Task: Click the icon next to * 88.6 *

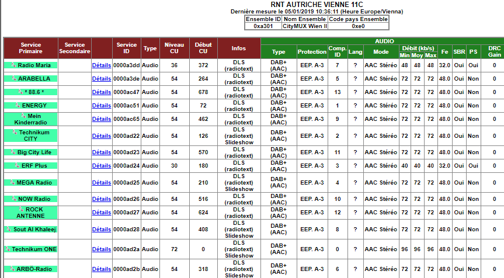Action: [x=20, y=92]
